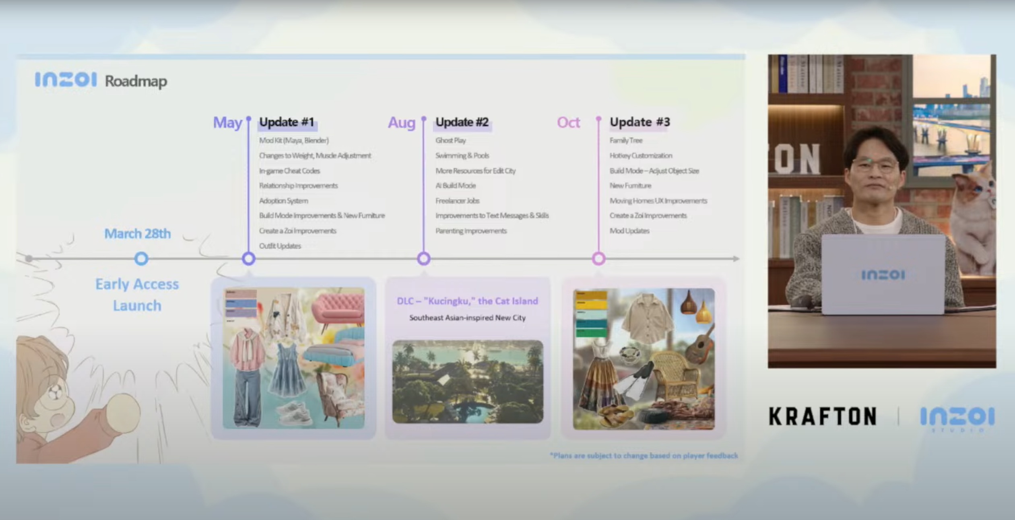Viewport: 1015px width, 520px height.
Task: Click the cartoon character illustration
Action: tap(76, 398)
